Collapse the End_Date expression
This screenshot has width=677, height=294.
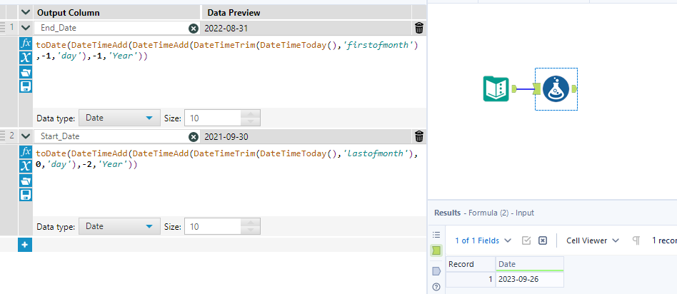26,28
